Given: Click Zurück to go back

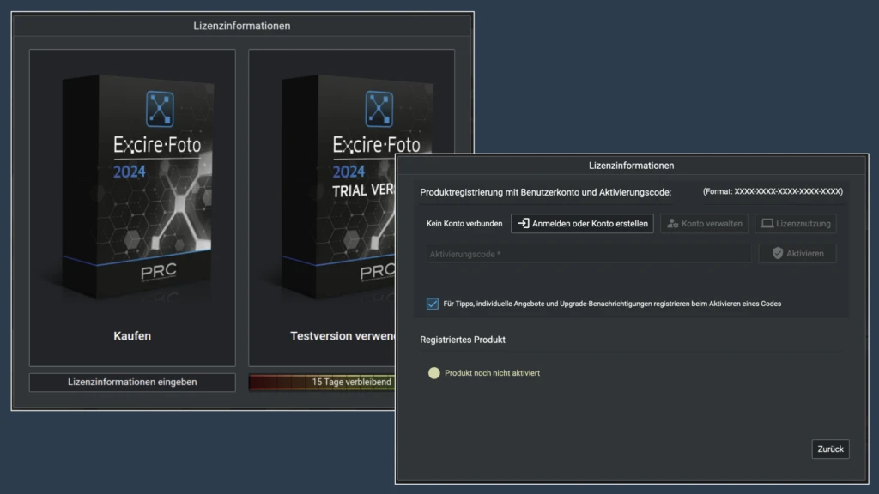Looking at the screenshot, I should pos(830,449).
